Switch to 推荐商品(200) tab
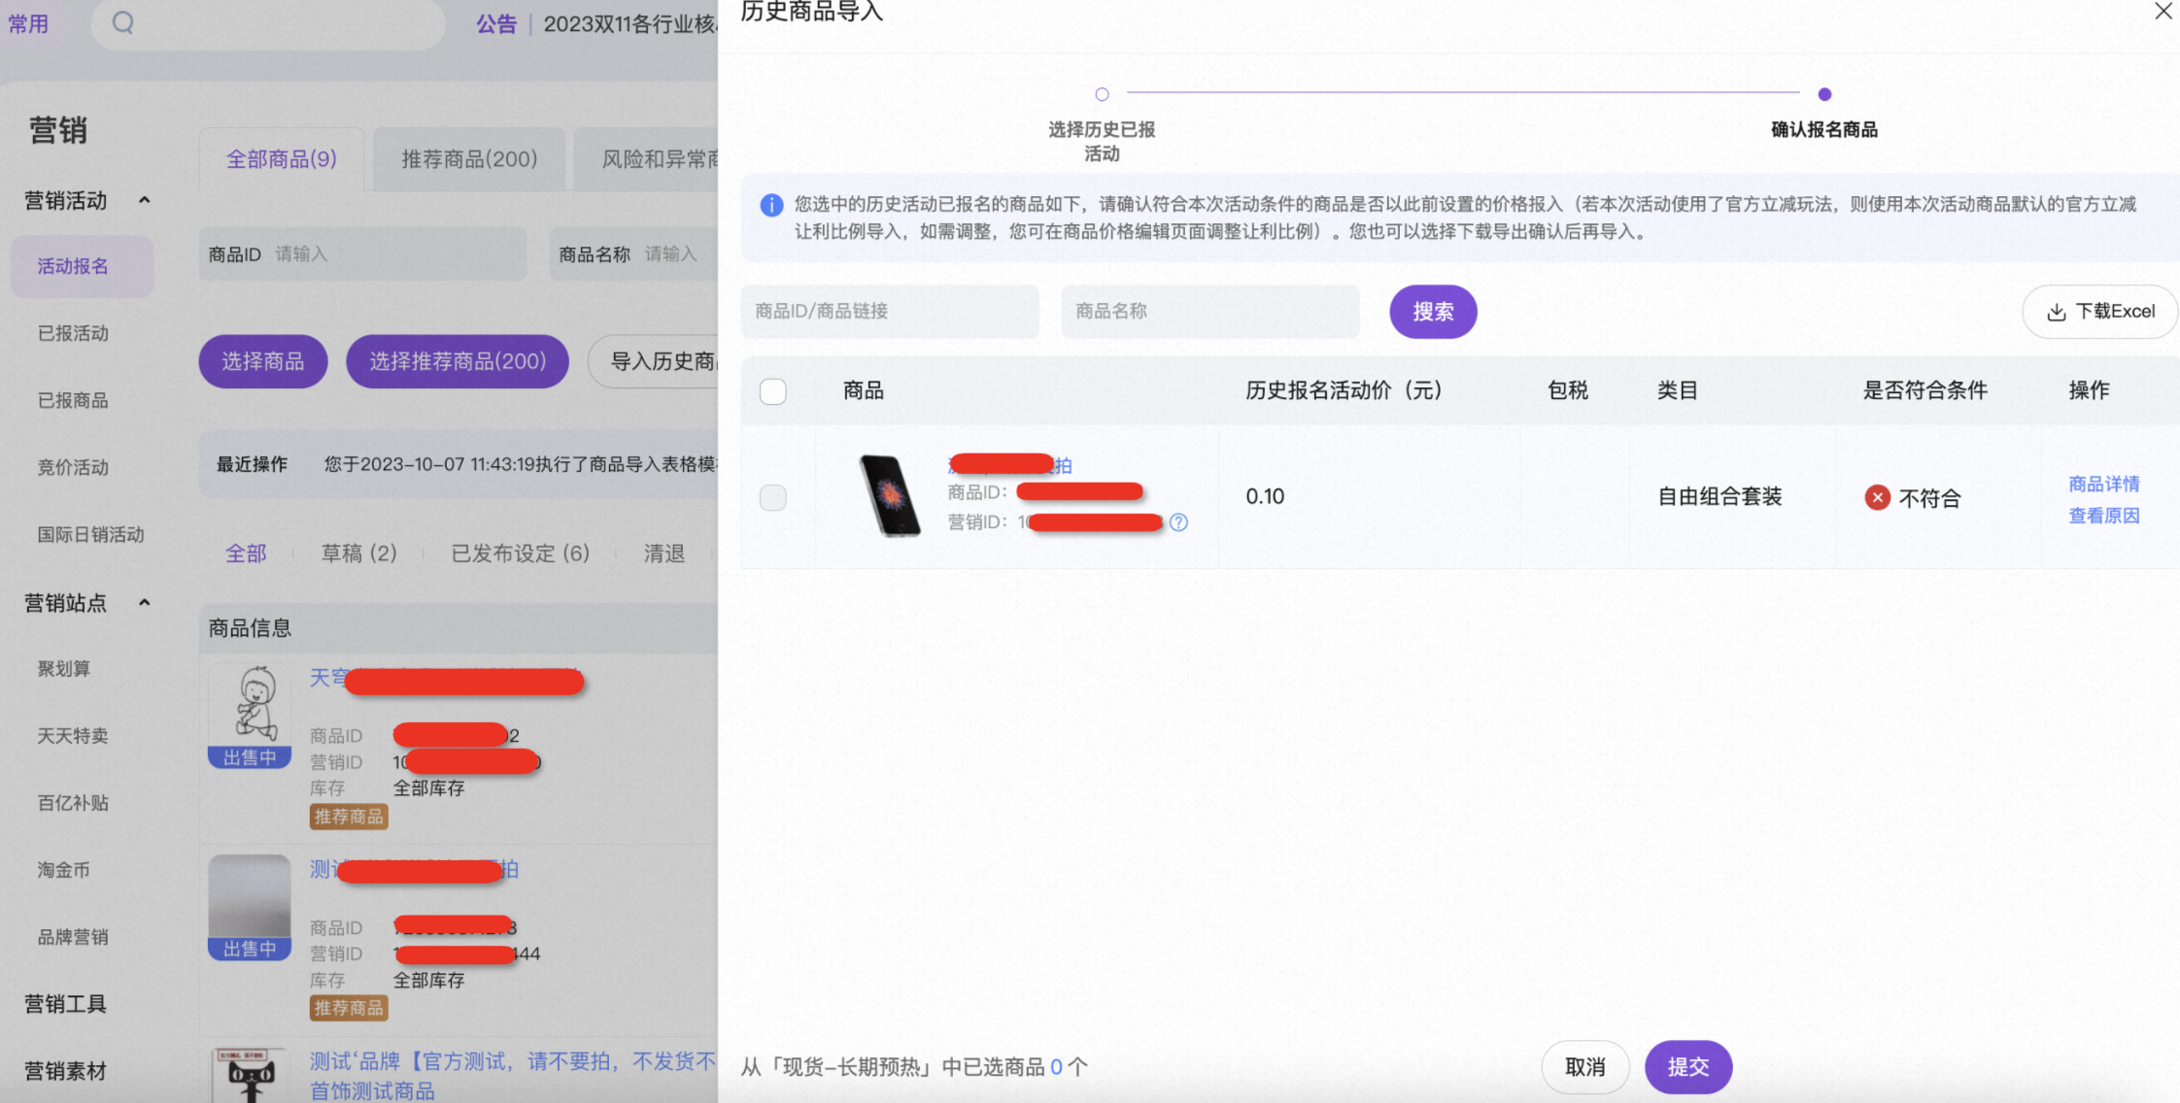This screenshot has width=2180, height=1103. click(x=469, y=158)
